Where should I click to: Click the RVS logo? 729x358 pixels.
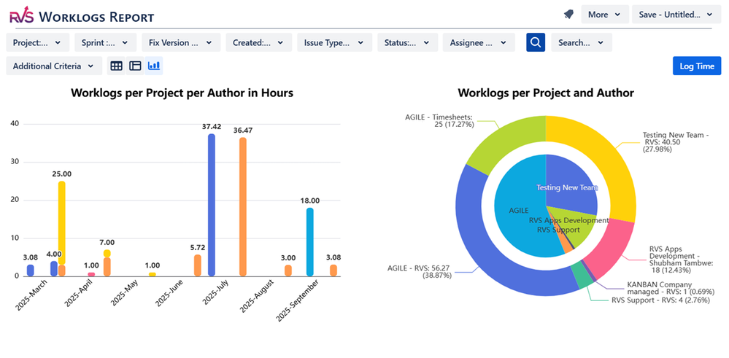click(x=20, y=15)
